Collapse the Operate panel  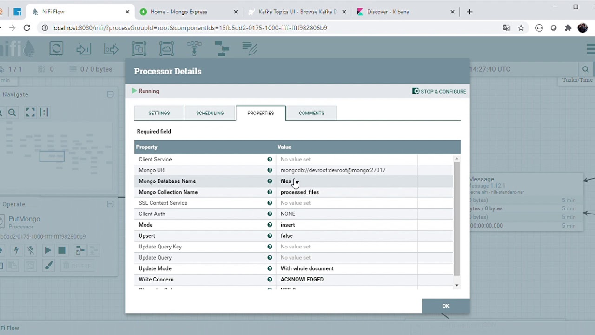pos(110,204)
